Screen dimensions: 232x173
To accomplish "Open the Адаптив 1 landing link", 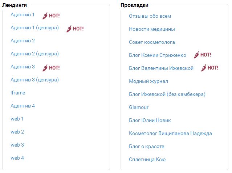I will [23, 14].
